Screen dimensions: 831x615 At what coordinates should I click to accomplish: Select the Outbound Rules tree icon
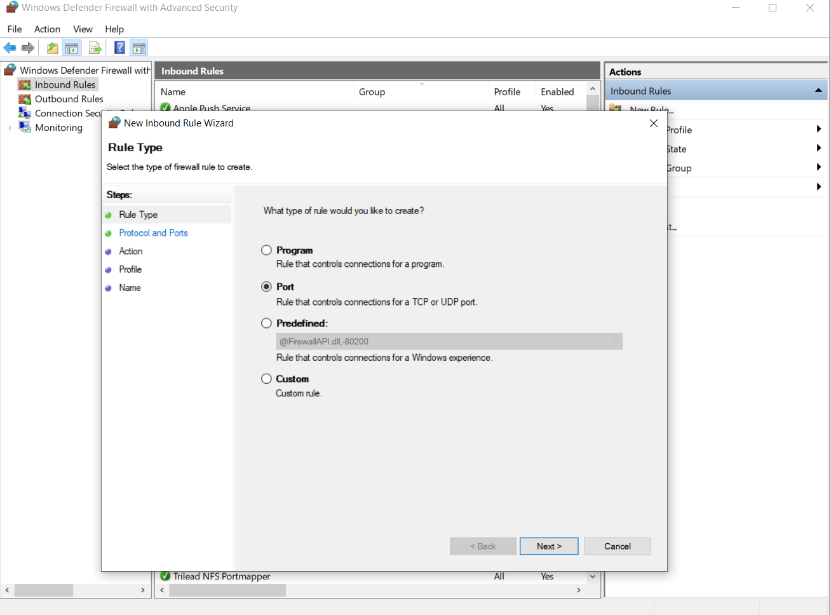coord(25,99)
